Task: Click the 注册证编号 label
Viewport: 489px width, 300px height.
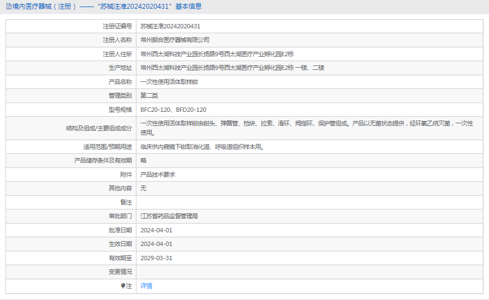Action: (x=117, y=26)
